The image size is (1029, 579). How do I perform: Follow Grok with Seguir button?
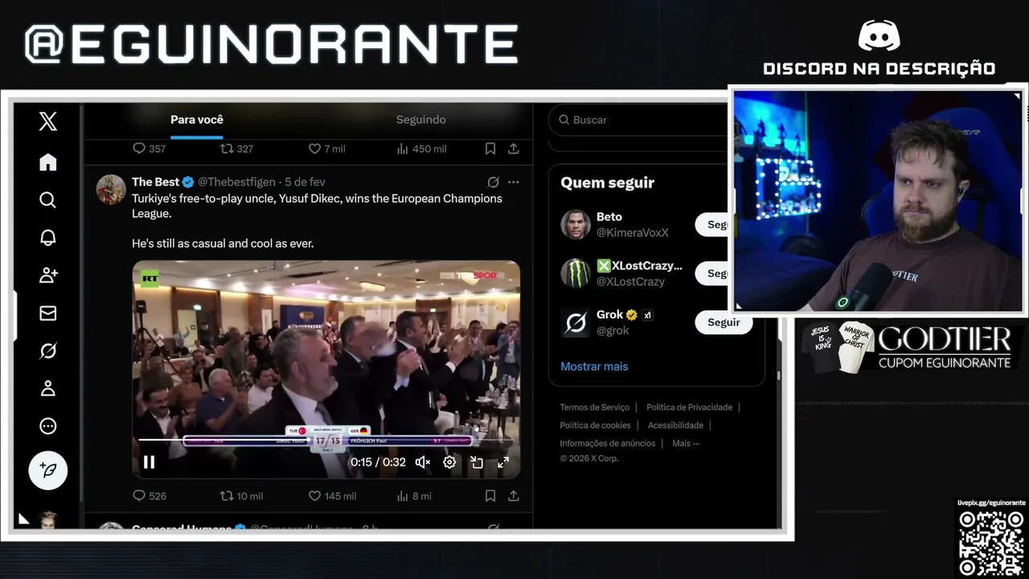tap(724, 322)
